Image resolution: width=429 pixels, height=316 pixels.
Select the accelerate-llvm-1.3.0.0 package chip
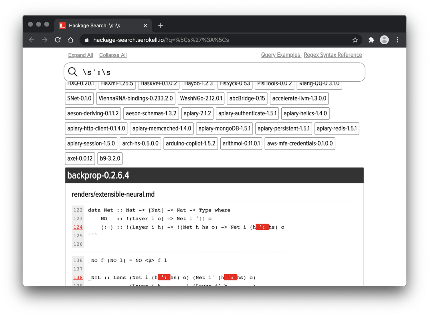(x=299, y=98)
